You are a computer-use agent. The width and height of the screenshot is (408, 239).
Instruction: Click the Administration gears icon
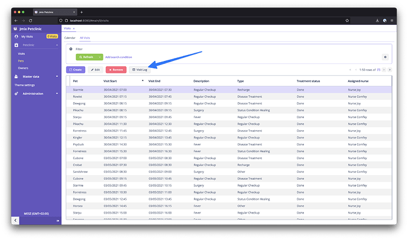pos(17,93)
